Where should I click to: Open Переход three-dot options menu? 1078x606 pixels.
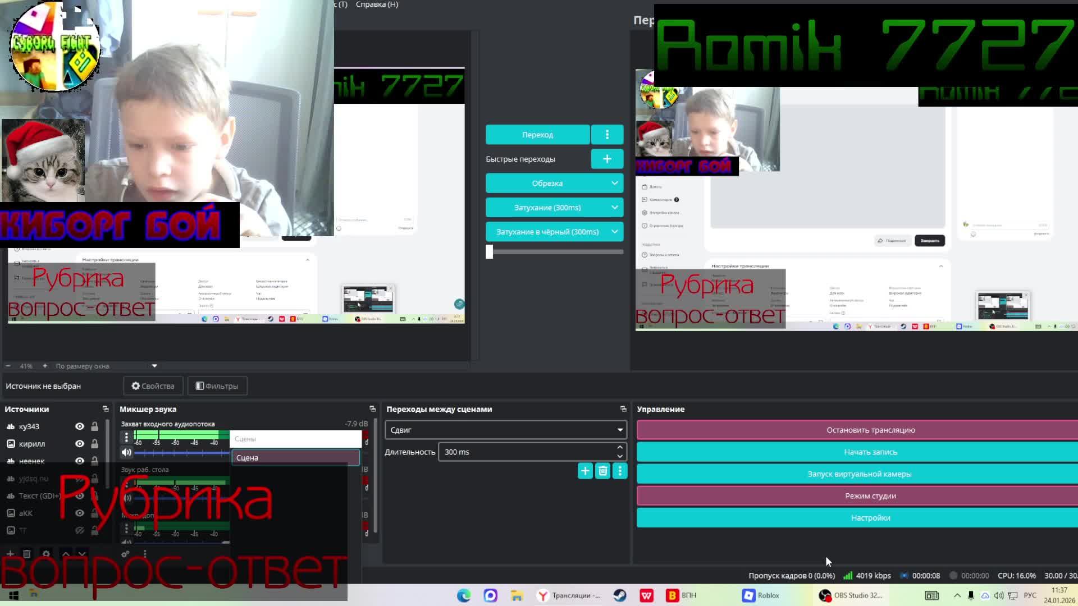click(607, 135)
